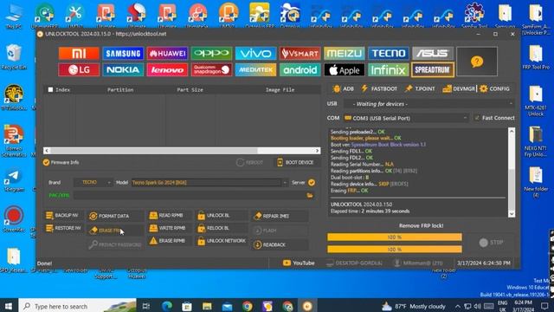Expand the COM3 USB Serial Port dropdown
This screenshot has width=554, height=312.
coord(406,118)
